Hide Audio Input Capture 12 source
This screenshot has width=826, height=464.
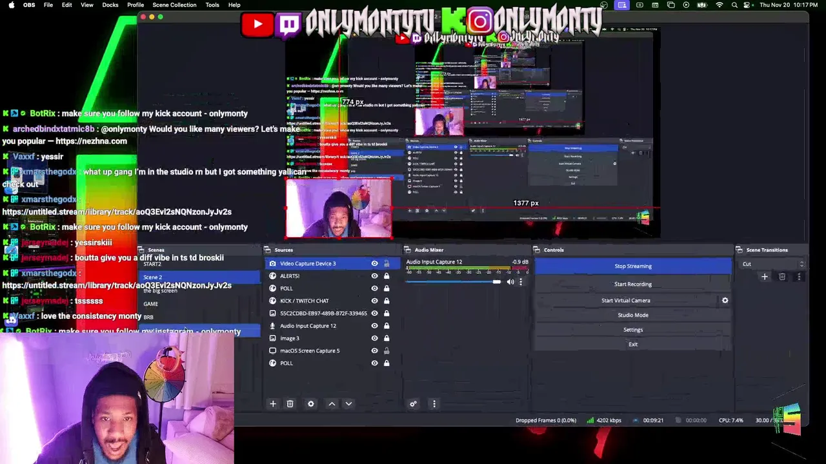pos(374,326)
